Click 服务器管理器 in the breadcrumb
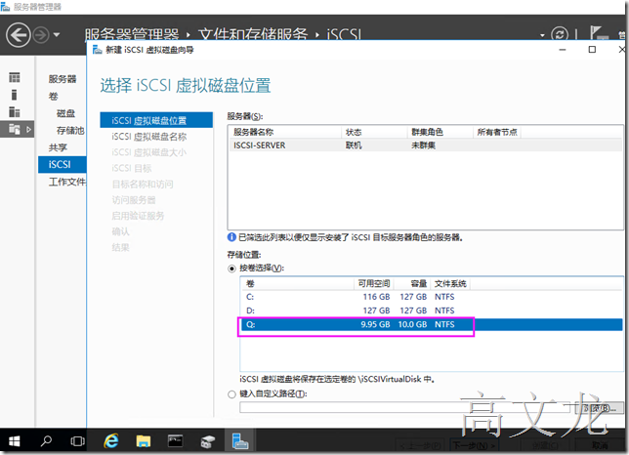 tap(132, 34)
